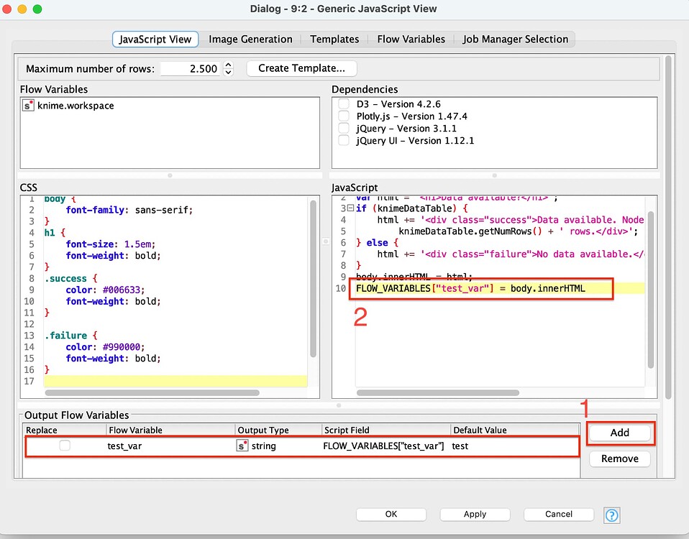
Task: Click the CSS editor horizontal scrollbar
Action: click(x=152, y=393)
